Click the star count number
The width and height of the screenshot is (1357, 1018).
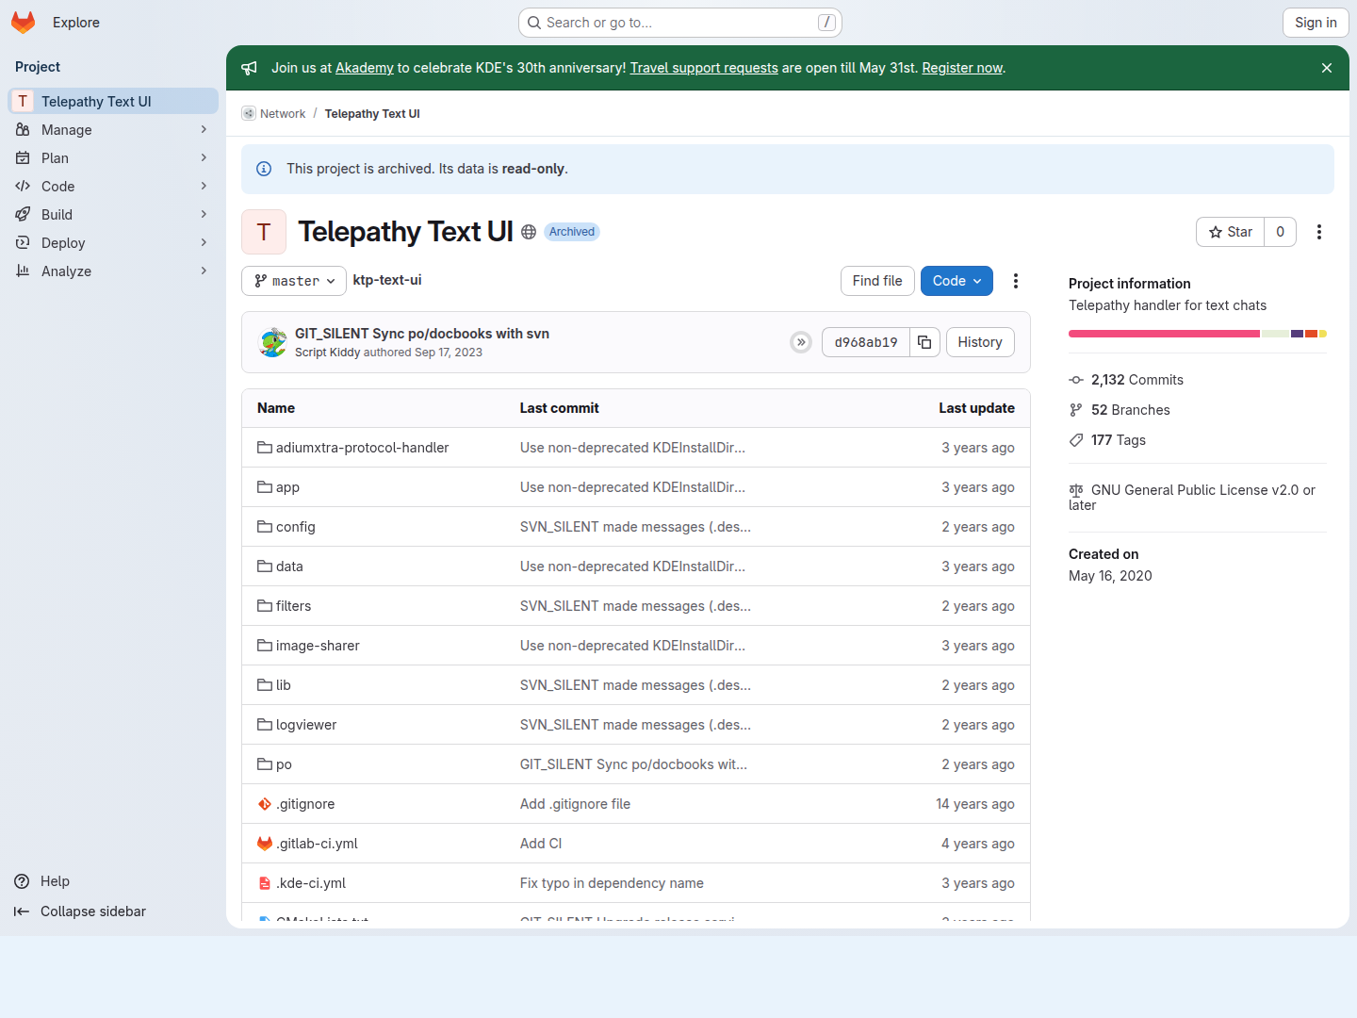1280,232
